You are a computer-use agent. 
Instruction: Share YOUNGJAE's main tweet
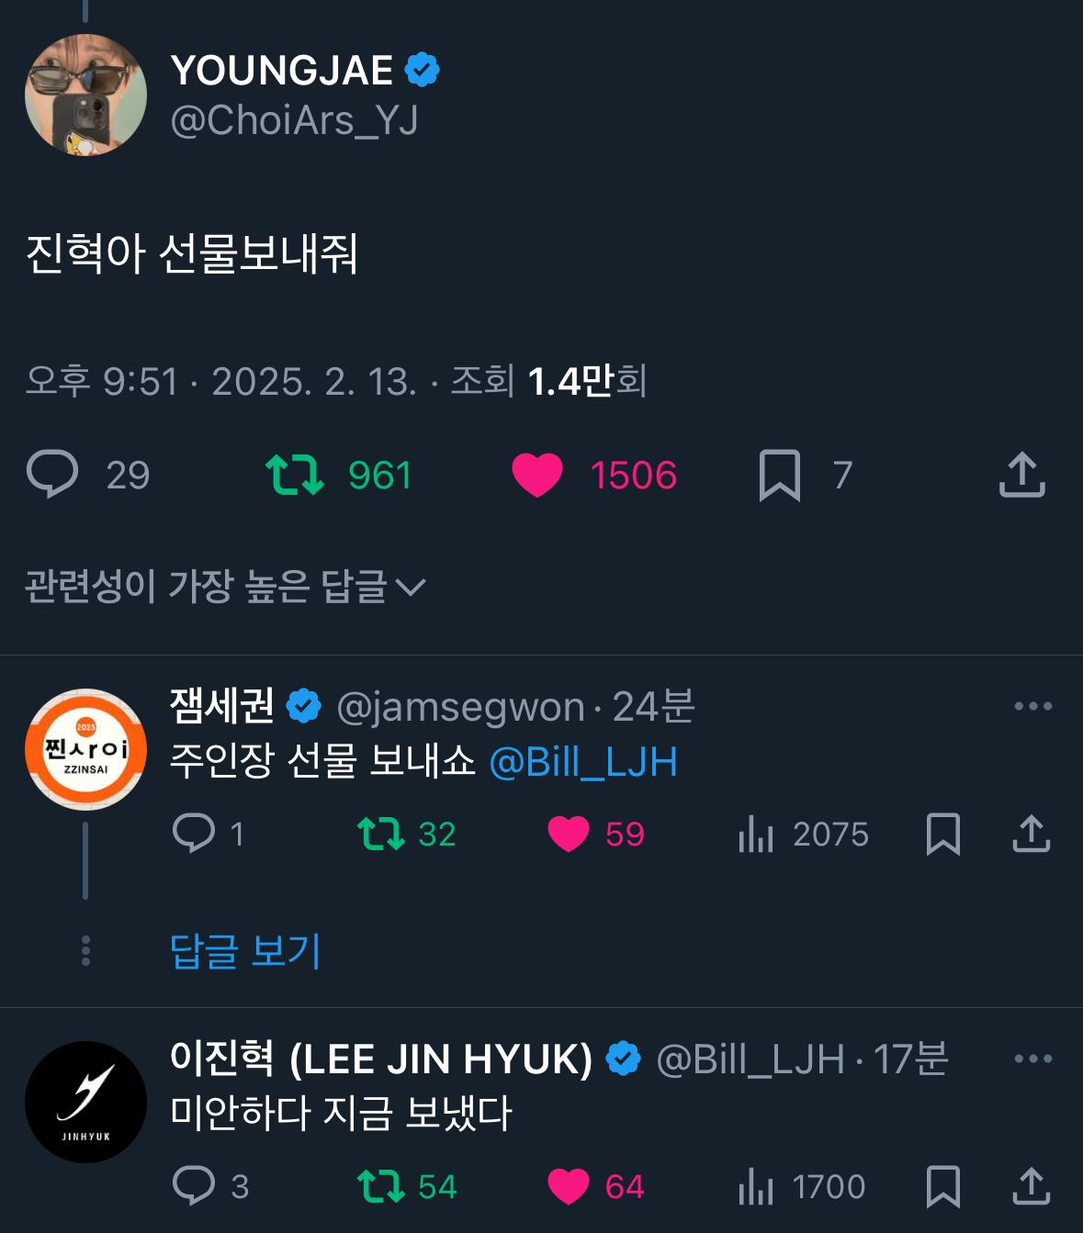tap(1021, 475)
